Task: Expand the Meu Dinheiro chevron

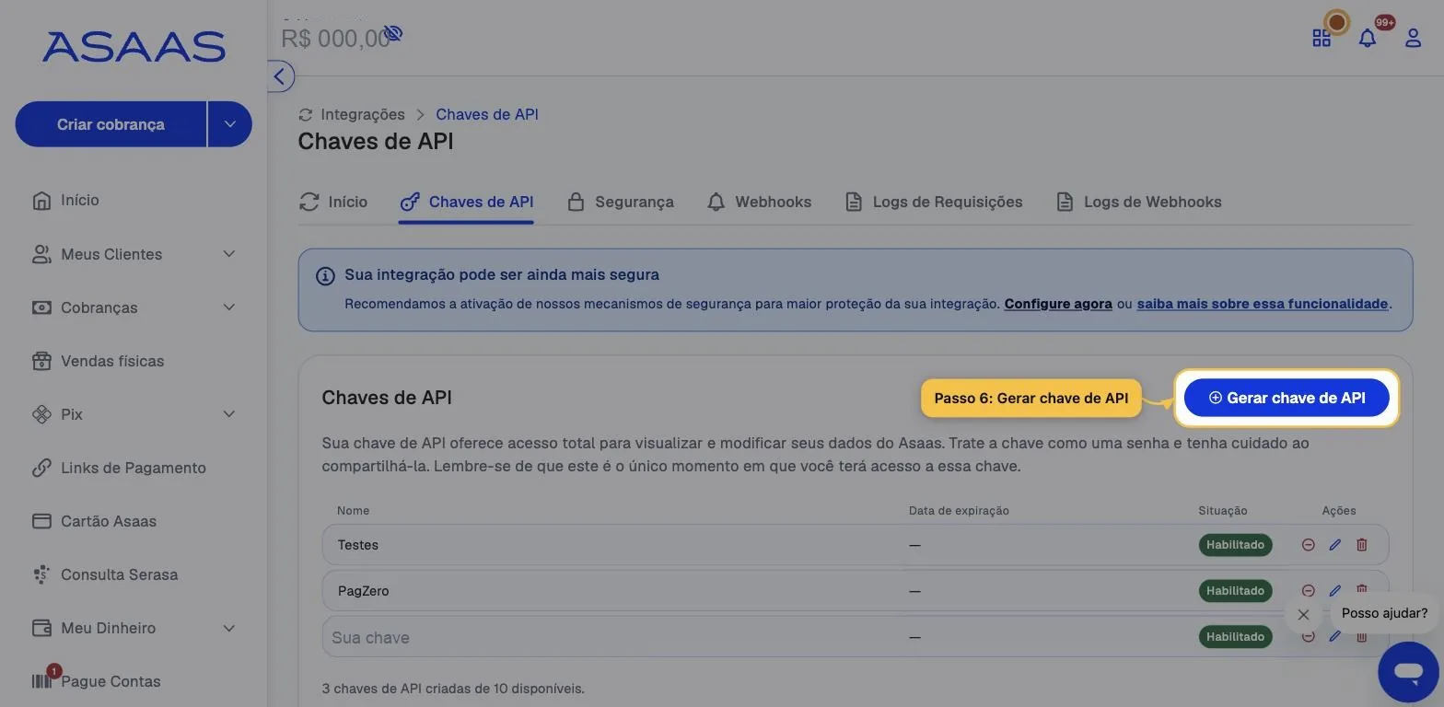Action: (x=229, y=628)
